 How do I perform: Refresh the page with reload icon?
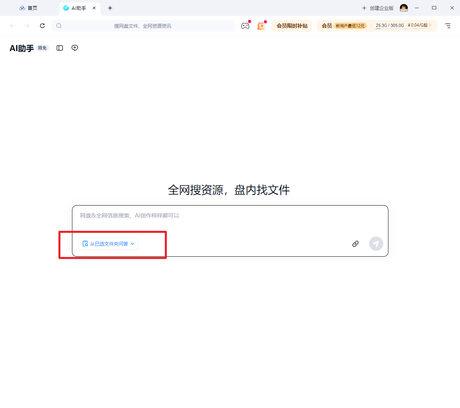42,26
